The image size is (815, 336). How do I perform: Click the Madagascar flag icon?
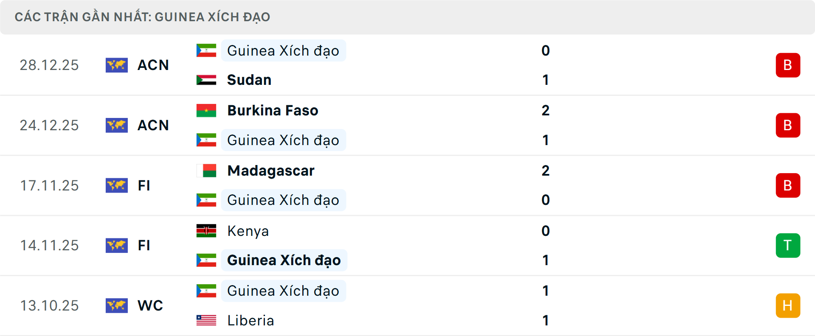[x=206, y=171]
